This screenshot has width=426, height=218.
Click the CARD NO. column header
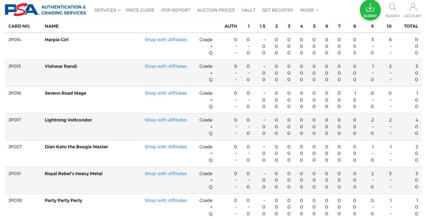coord(19,26)
